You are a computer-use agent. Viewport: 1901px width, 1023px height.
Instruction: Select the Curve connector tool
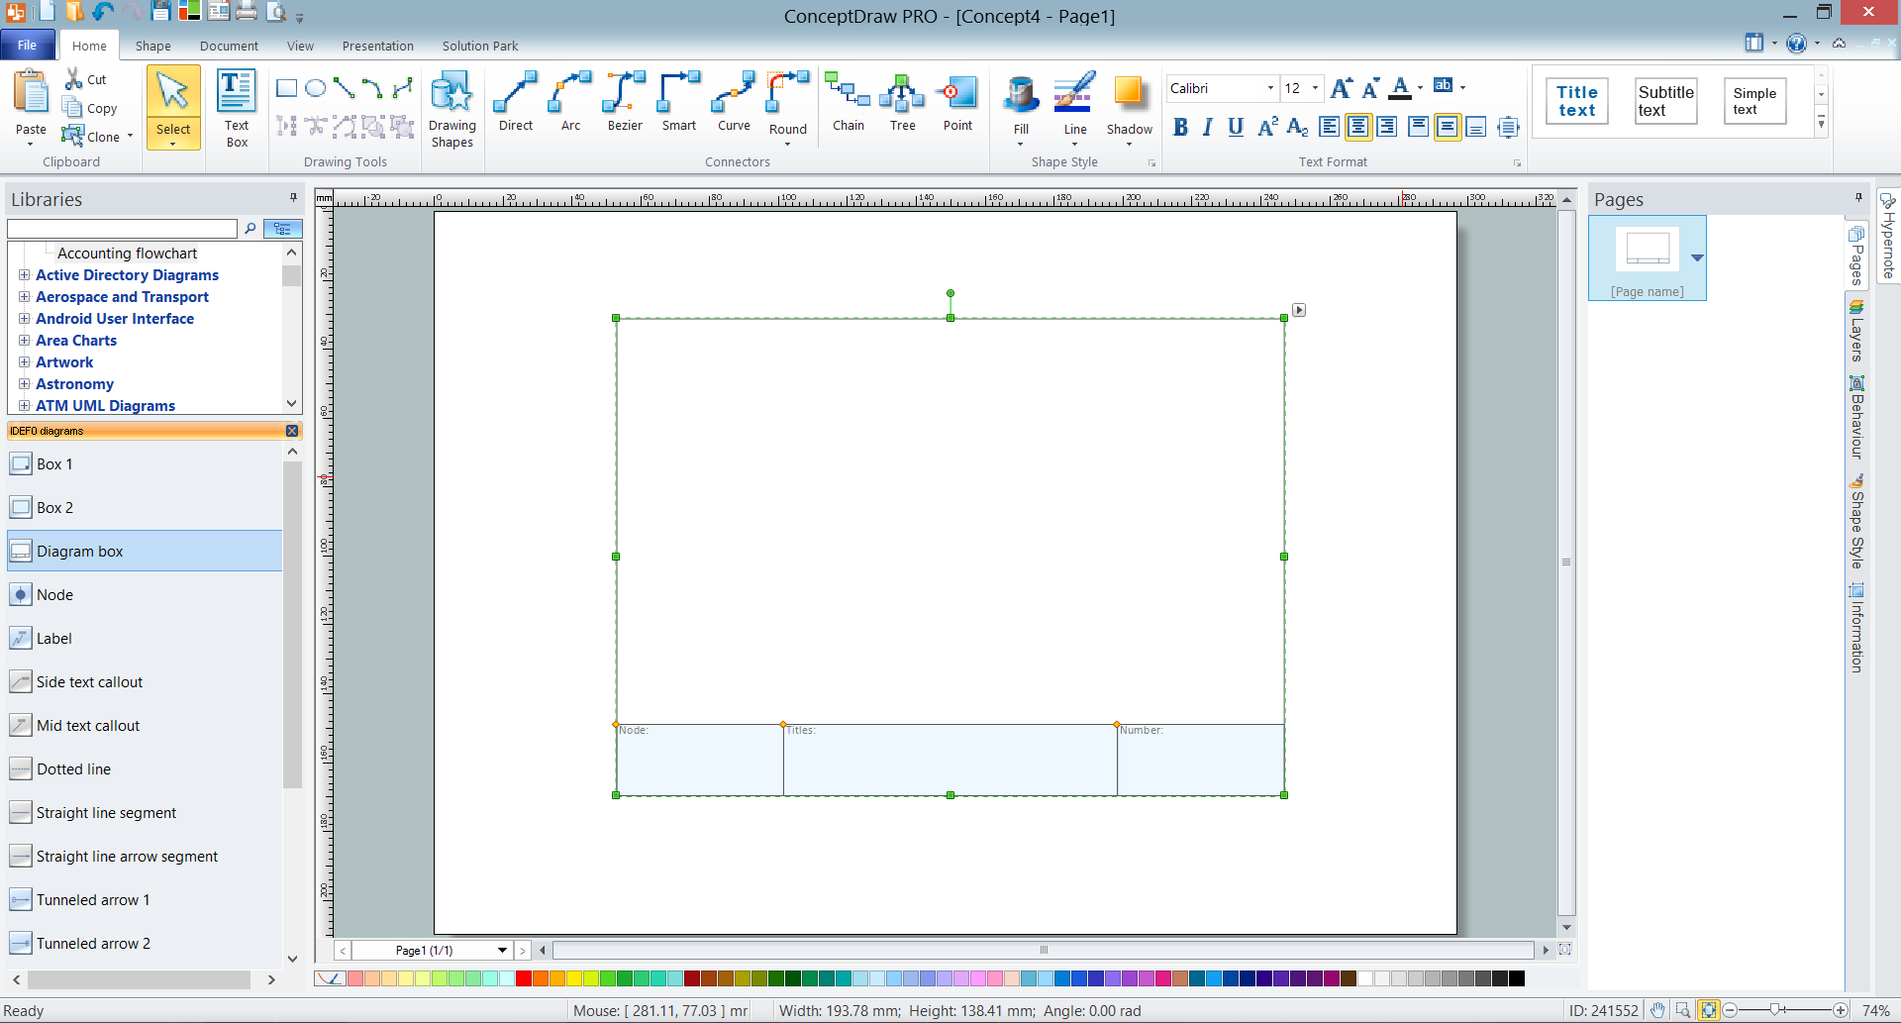(x=734, y=101)
